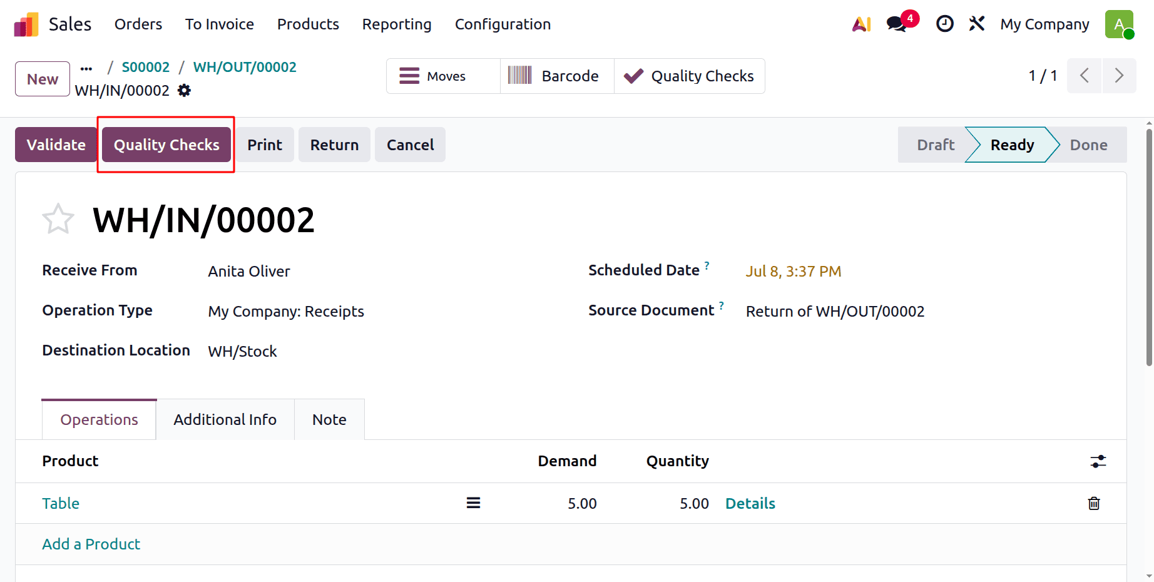This screenshot has height=582, width=1154.
Task: Click the 1 / 1 pager counter
Action: tap(1043, 76)
